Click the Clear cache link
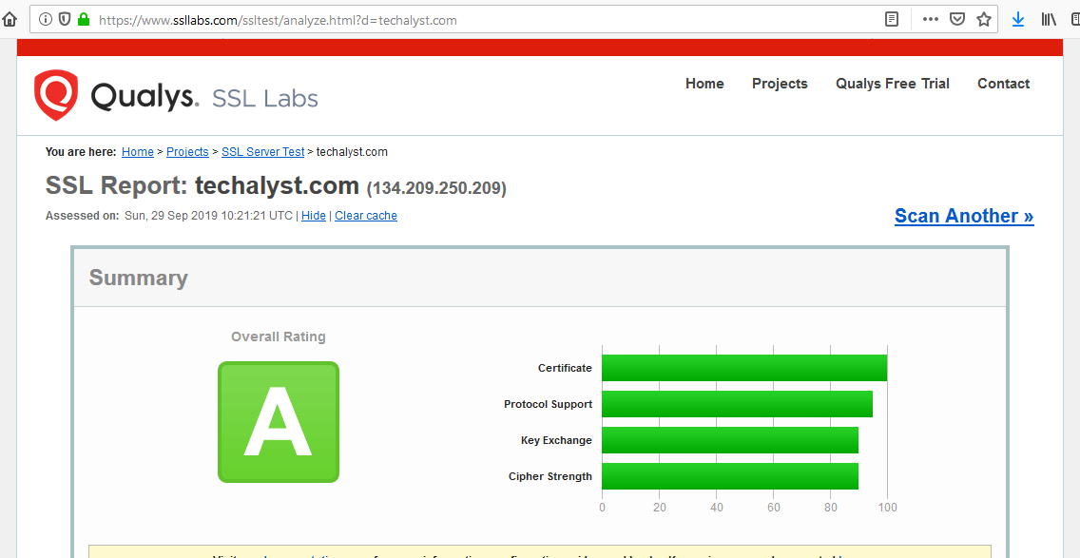This screenshot has height=558, width=1080. [366, 216]
